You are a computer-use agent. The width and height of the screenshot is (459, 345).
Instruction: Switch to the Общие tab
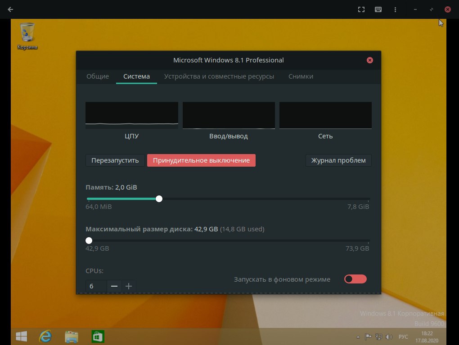pyautogui.click(x=98, y=76)
